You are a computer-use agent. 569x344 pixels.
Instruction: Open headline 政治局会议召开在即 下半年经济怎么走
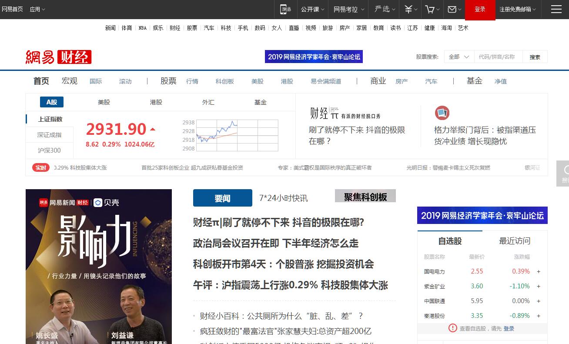tap(275, 244)
